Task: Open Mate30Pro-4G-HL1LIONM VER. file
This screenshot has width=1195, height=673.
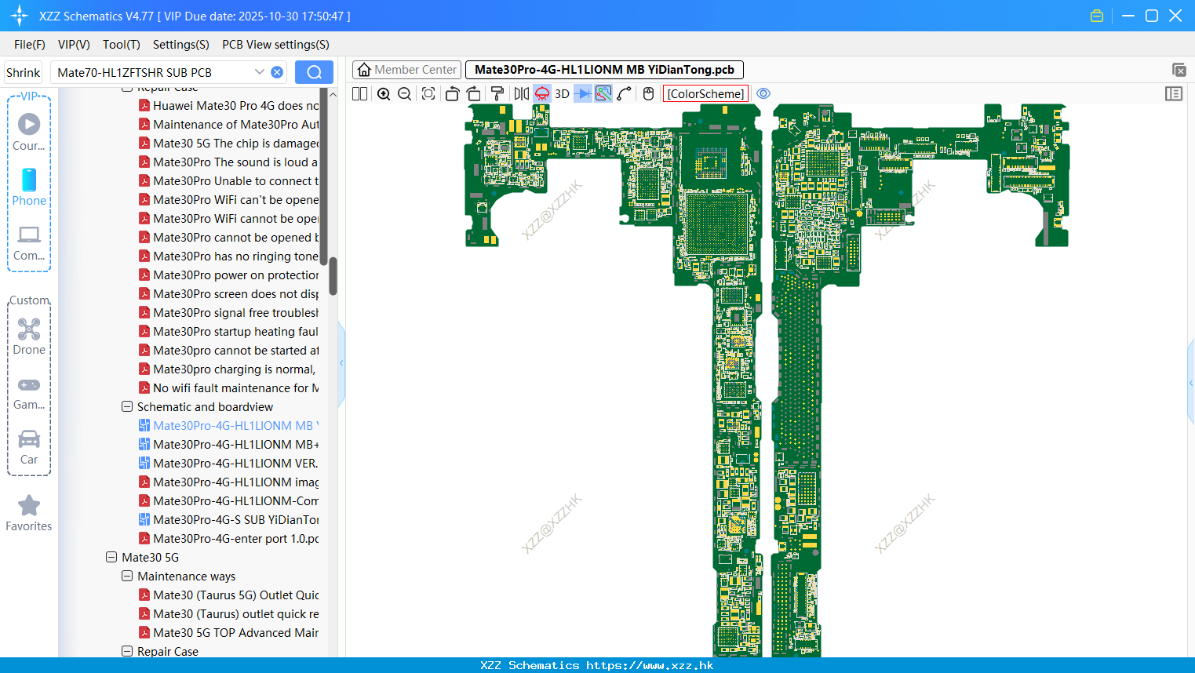Action: (x=228, y=463)
